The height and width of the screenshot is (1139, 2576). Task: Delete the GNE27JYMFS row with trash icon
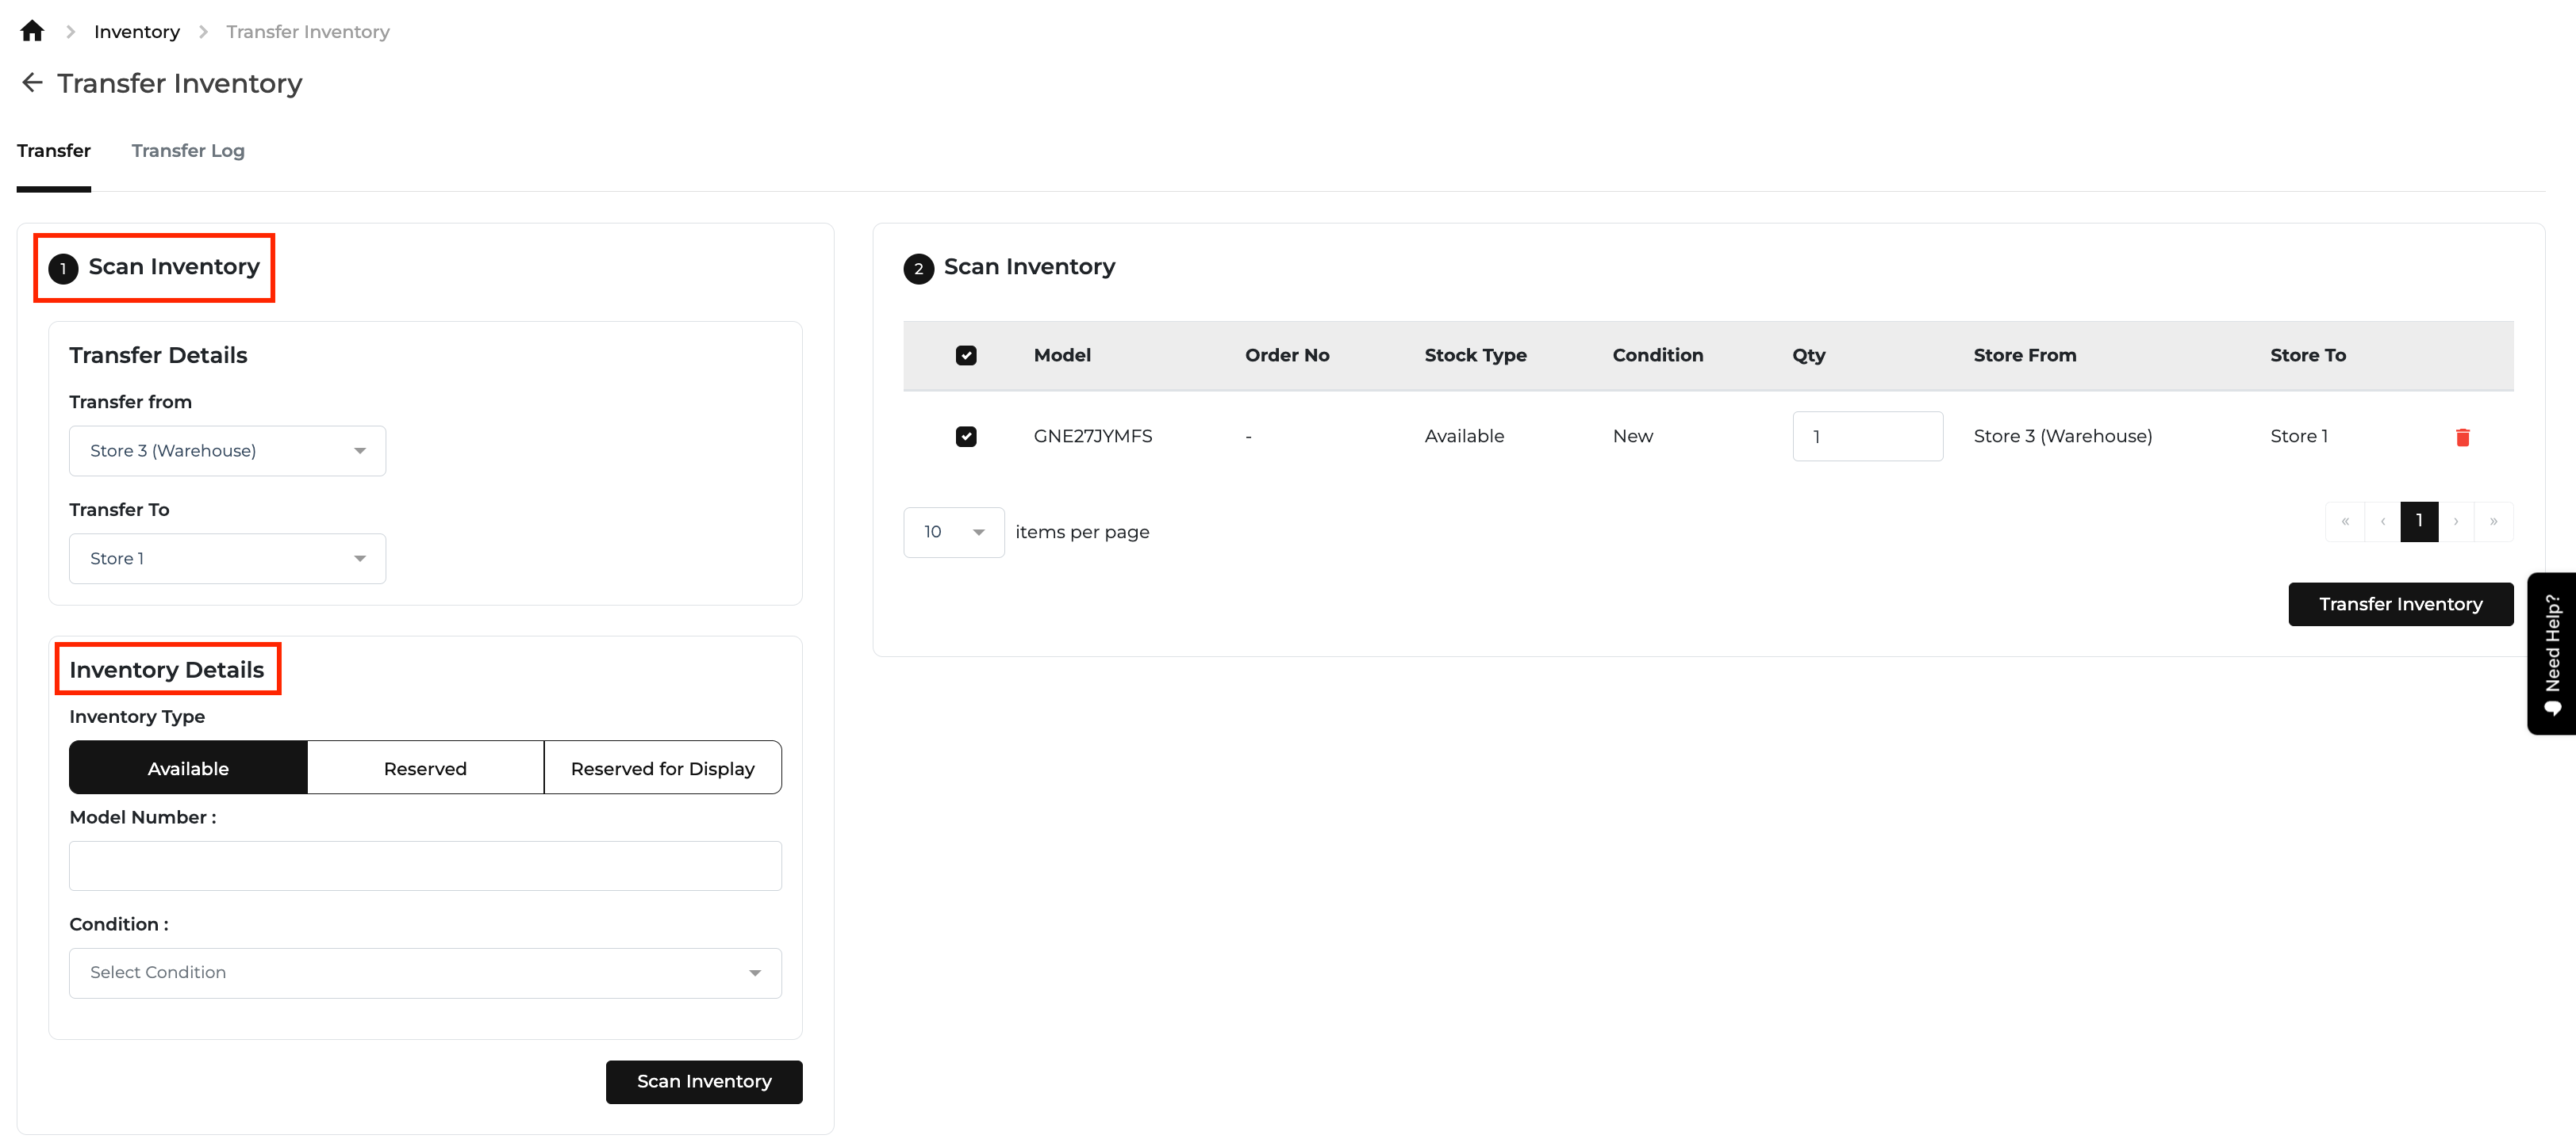point(2462,437)
